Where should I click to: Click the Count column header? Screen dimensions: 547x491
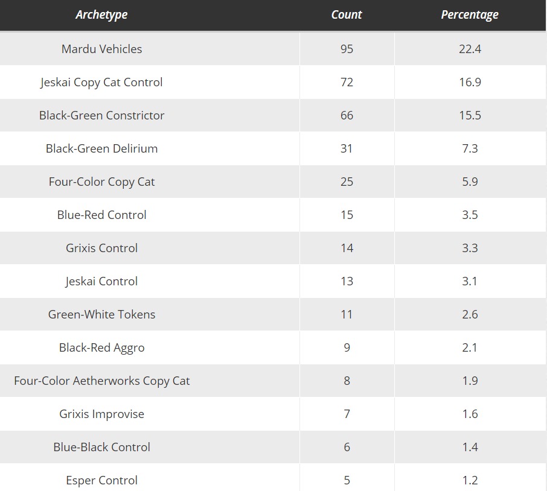tap(347, 14)
